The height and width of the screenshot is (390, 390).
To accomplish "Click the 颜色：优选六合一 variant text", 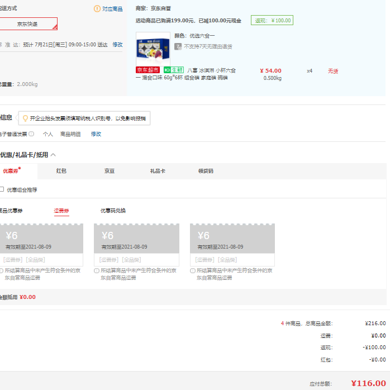I will [x=194, y=36].
